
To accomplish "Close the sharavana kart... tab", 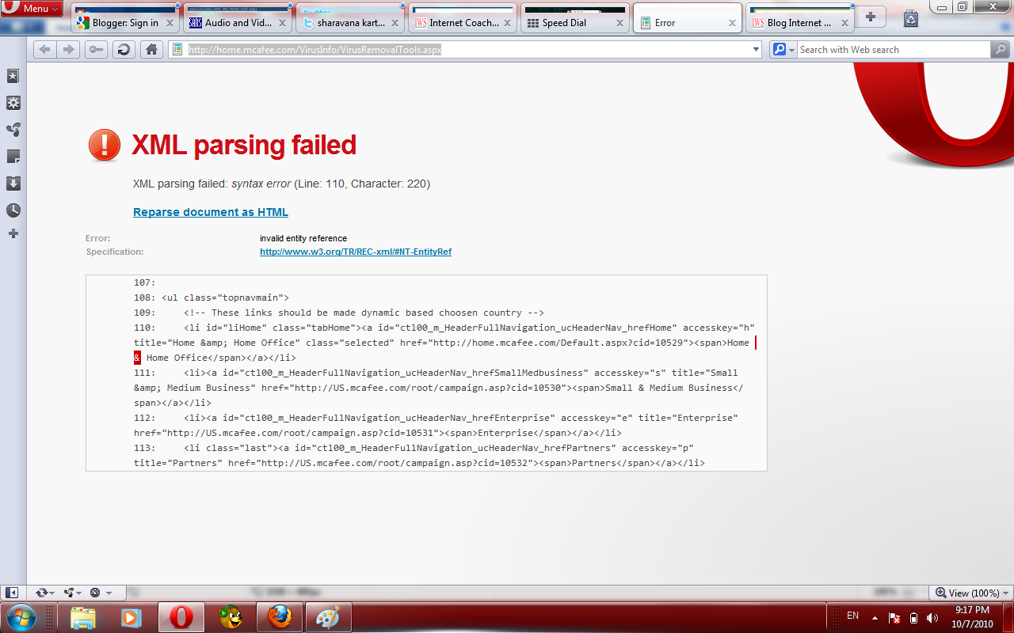I will click(395, 23).
